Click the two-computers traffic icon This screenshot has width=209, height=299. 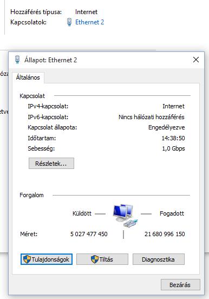(125, 216)
